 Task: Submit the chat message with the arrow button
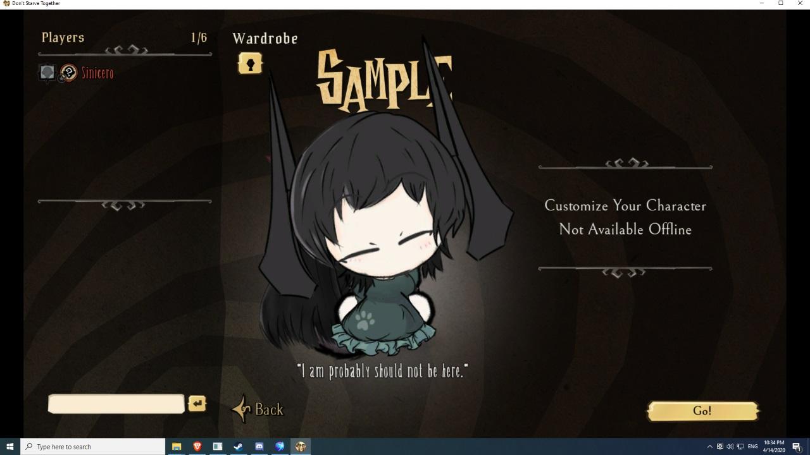point(197,403)
